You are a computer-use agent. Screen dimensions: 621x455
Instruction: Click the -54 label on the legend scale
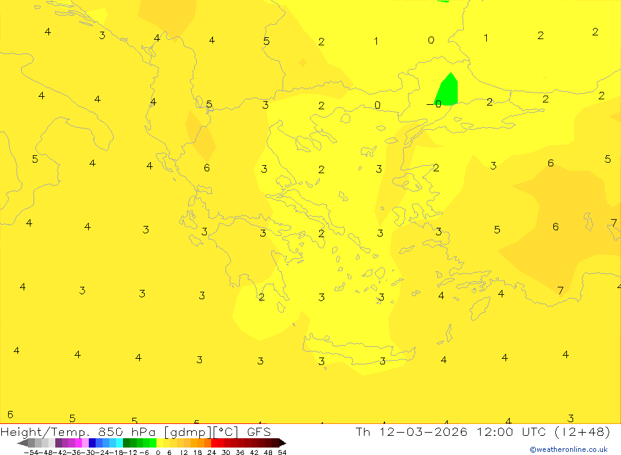click(x=31, y=453)
